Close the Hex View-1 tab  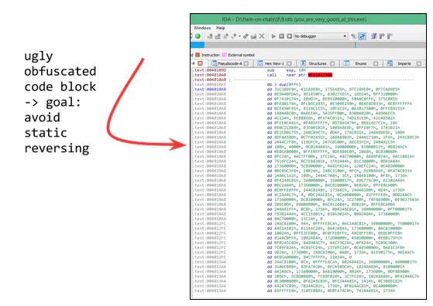[289, 63]
